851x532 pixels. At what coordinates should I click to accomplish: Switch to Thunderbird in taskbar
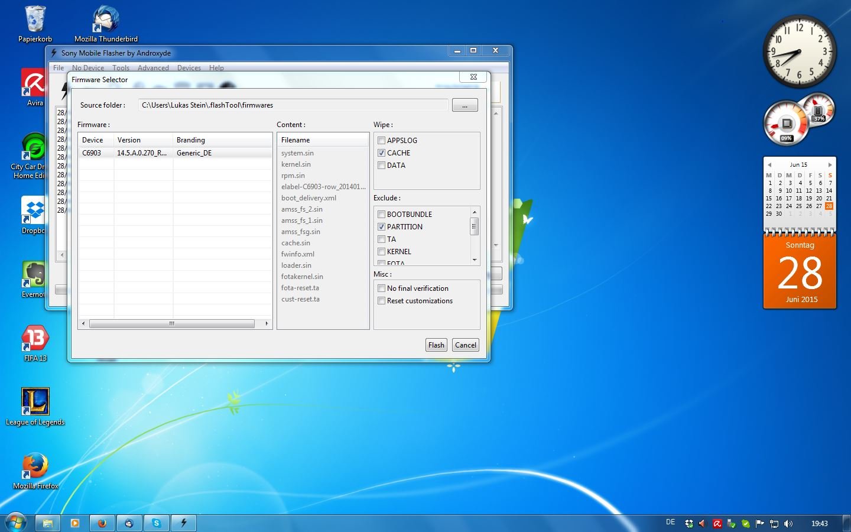click(129, 523)
